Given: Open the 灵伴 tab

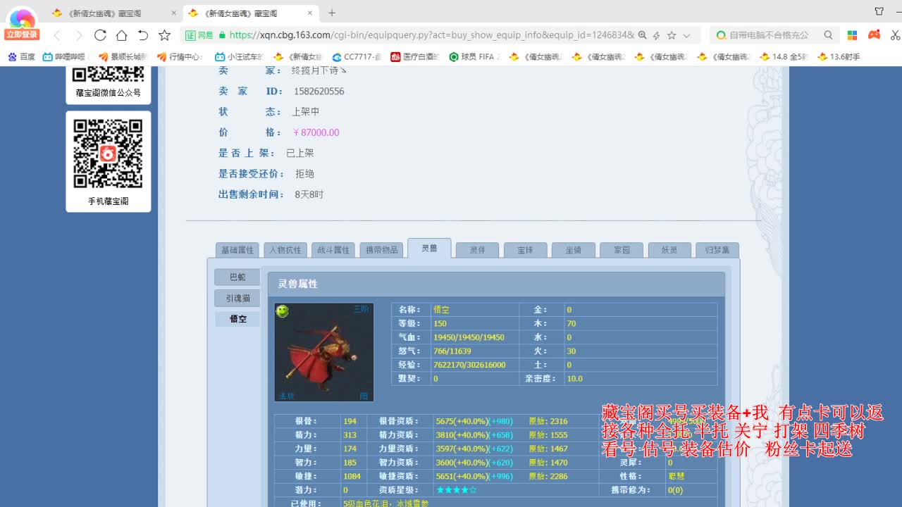Looking at the screenshot, I should [x=477, y=249].
